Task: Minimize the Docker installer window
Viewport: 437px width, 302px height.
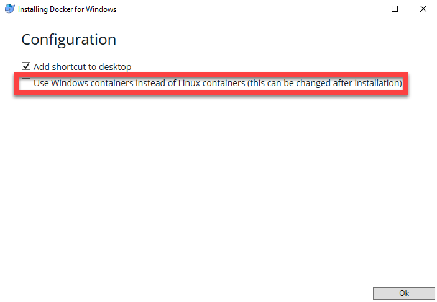Action: (x=367, y=9)
